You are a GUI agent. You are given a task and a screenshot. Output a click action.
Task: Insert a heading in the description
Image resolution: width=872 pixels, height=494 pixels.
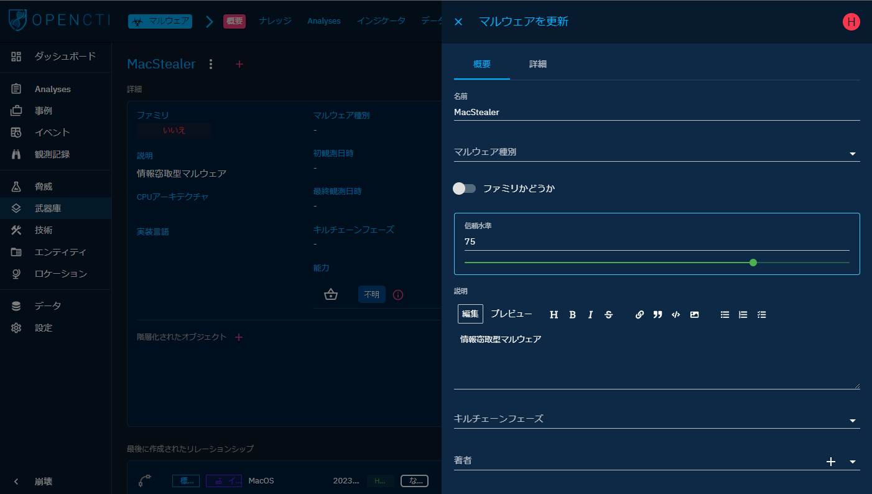[554, 315]
